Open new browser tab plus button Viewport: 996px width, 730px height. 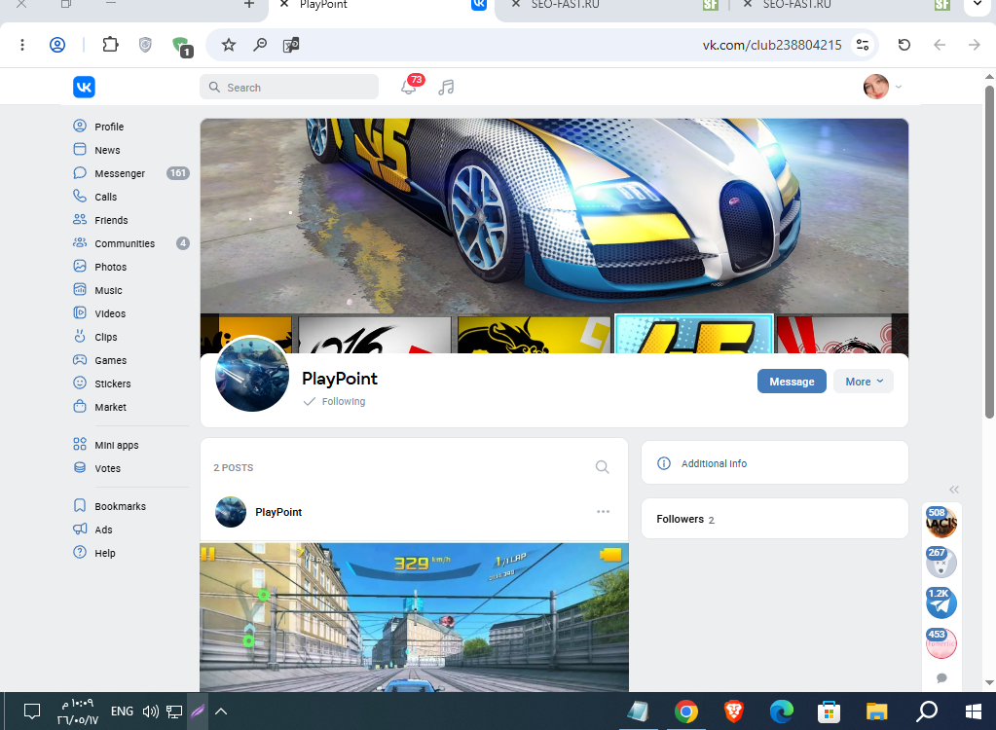(x=249, y=5)
